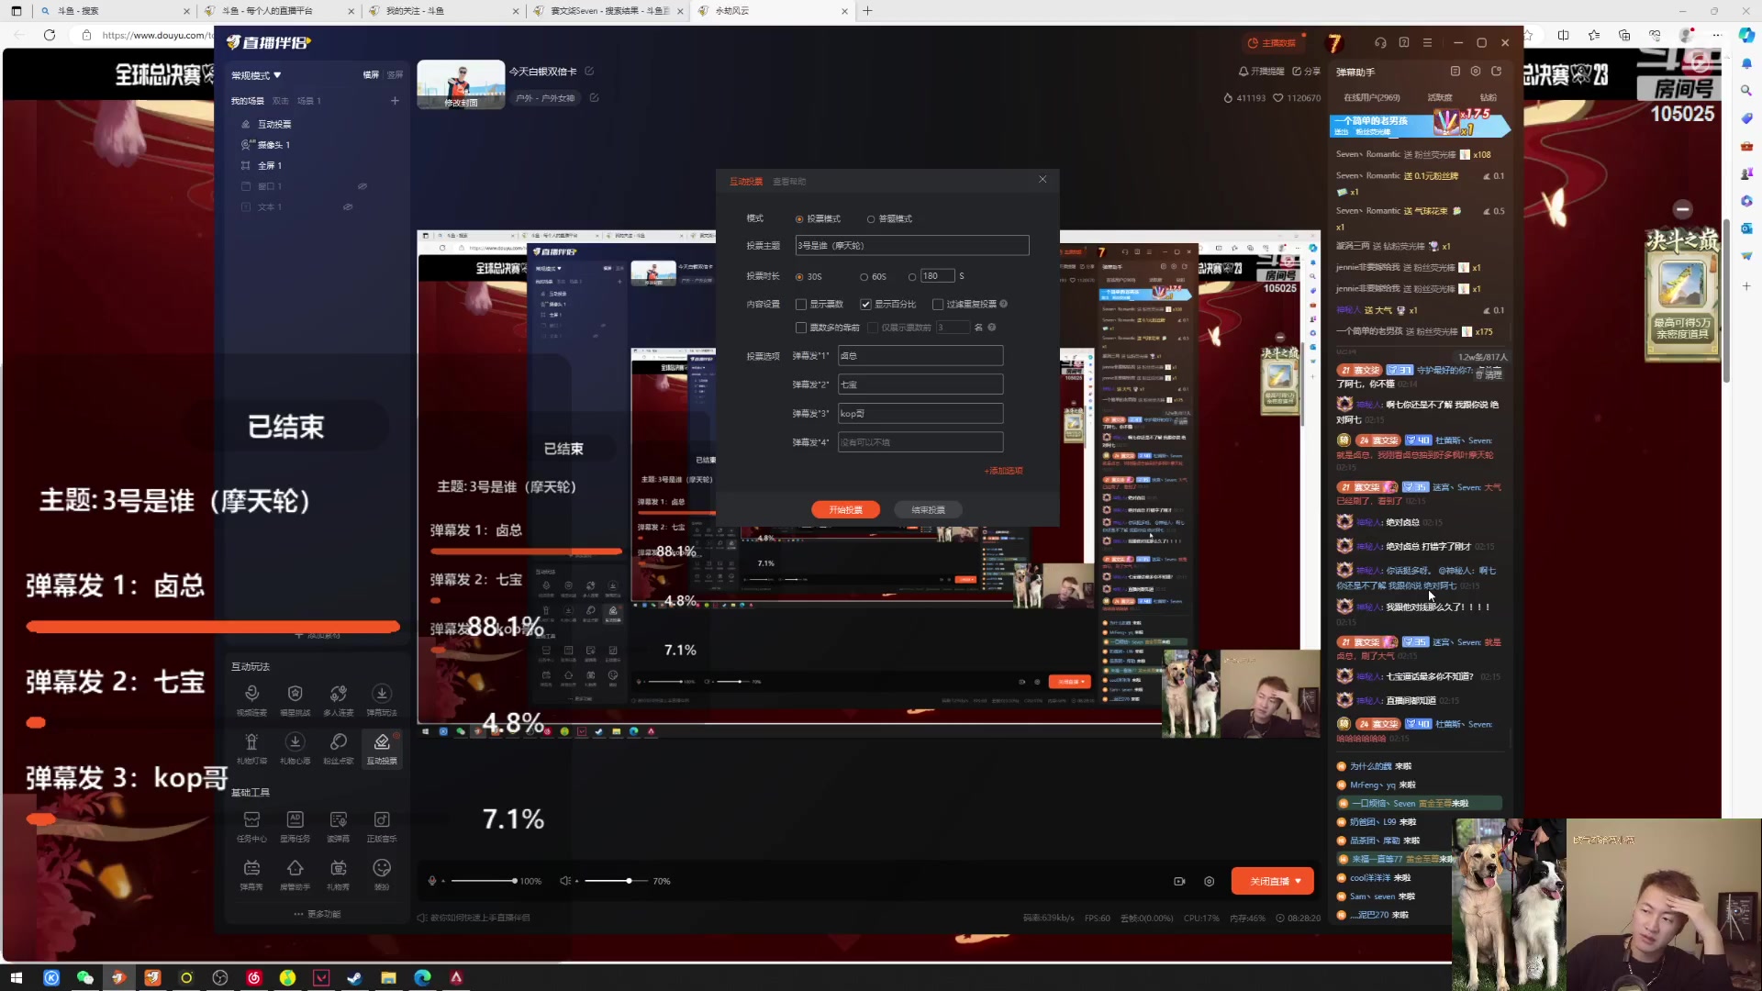
Task: Open 活跃度 tab in danmu assistant
Action: pyautogui.click(x=1440, y=97)
